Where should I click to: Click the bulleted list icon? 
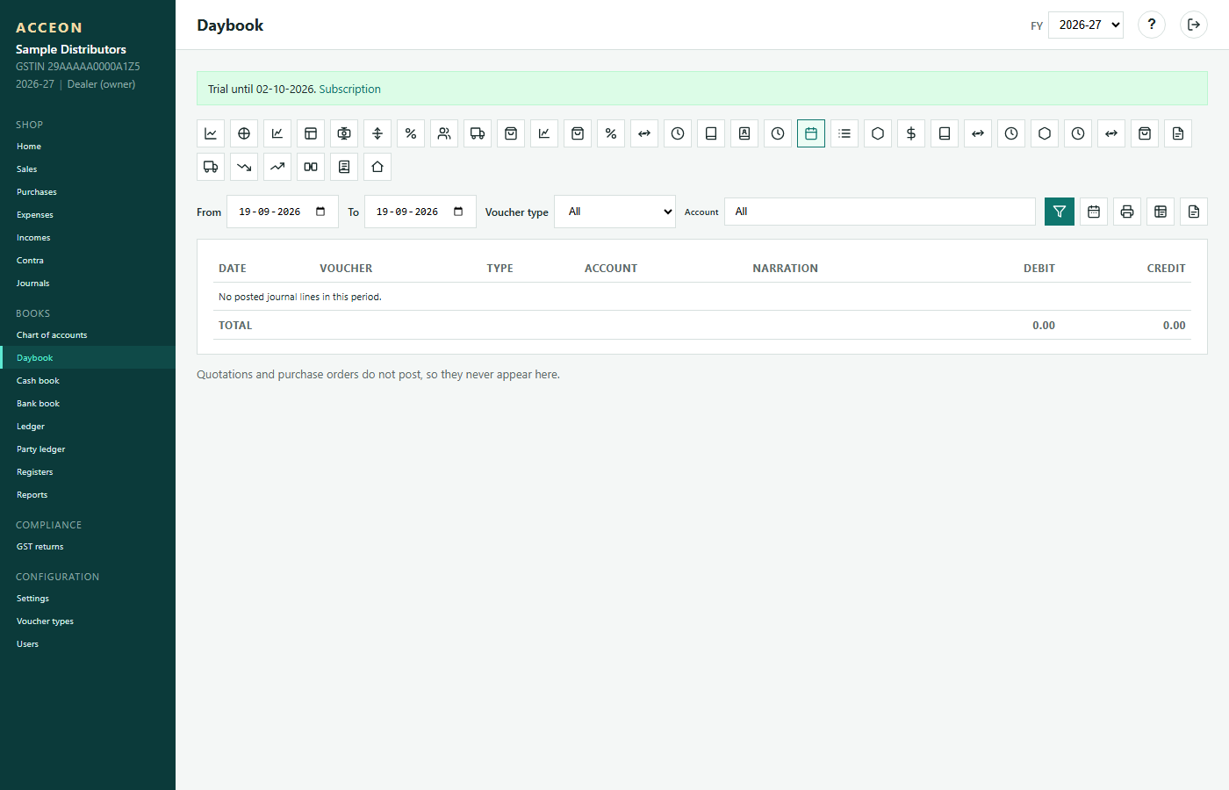coord(844,133)
